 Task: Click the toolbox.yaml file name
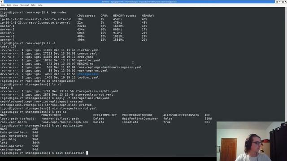[88, 77]
